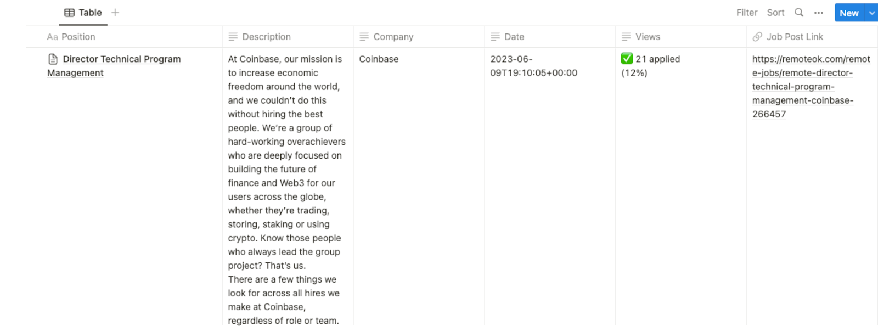Viewport: 878px width, 326px height.
Task: Click the text icon on the Company column header
Action: pos(363,37)
